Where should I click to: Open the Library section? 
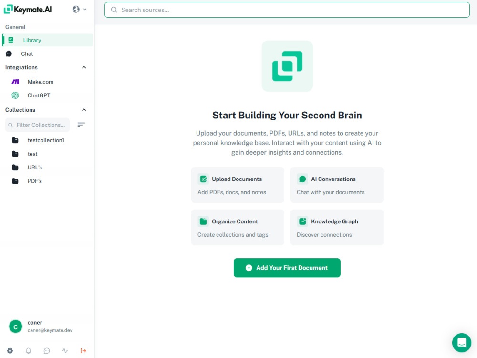(47, 40)
